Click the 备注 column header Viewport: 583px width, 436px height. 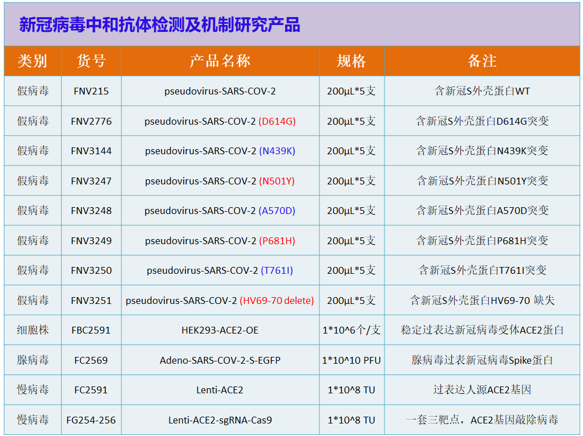(482, 61)
